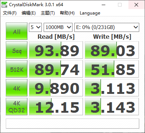
Task: Open the Language menu
Action: (90, 13)
